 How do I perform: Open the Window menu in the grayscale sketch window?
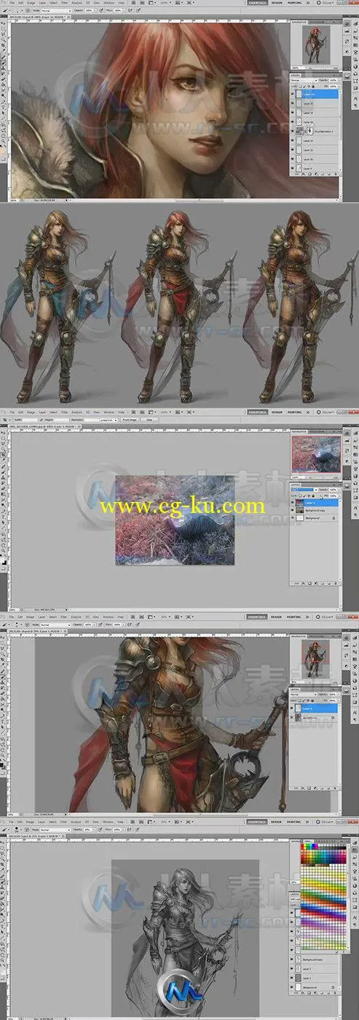108,820
